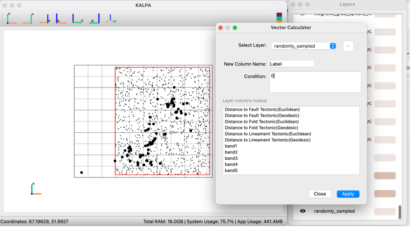The height and width of the screenshot is (227, 411).
Task: Click the Condition label text
Action: (x=255, y=76)
